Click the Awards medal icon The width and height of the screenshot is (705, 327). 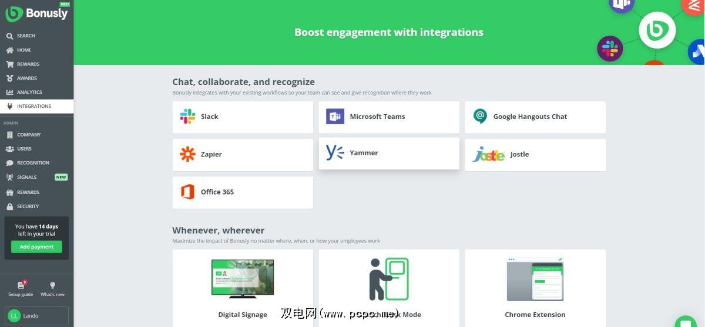(x=9, y=78)
